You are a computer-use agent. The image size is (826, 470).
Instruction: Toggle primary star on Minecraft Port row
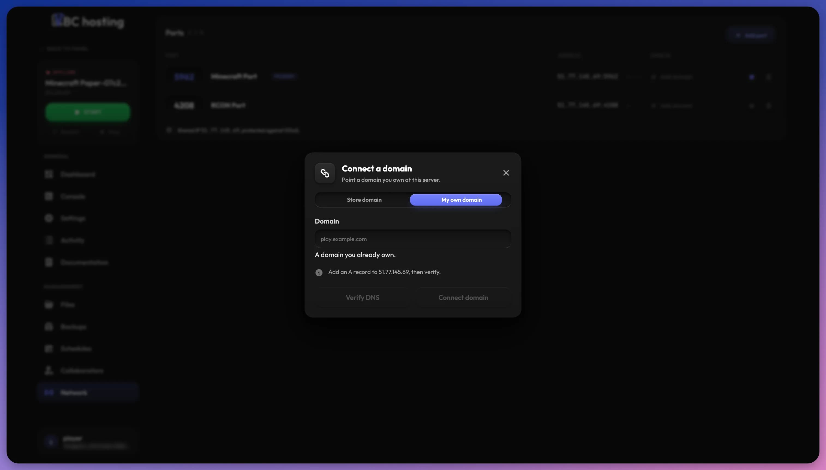click(x=752, y=77)
